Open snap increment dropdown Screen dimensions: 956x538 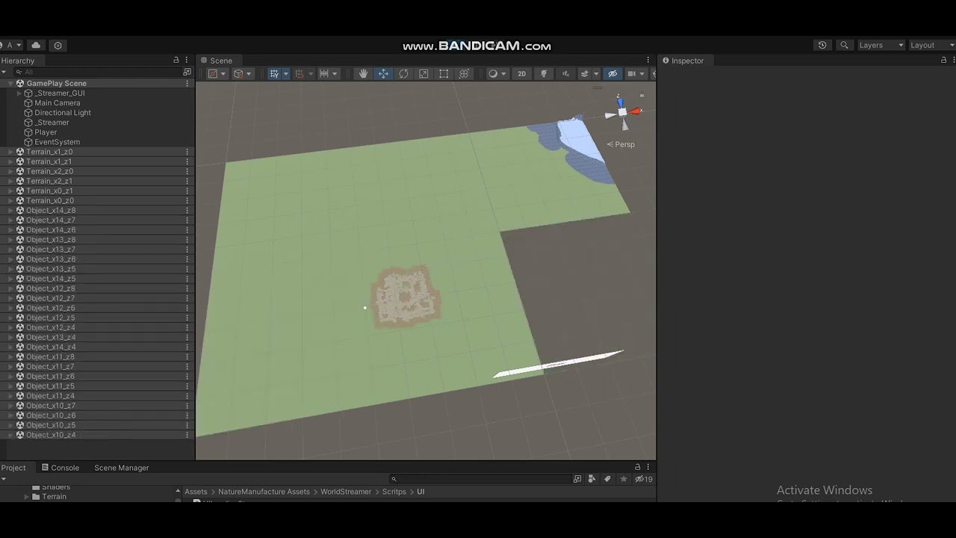click(329, 74)
